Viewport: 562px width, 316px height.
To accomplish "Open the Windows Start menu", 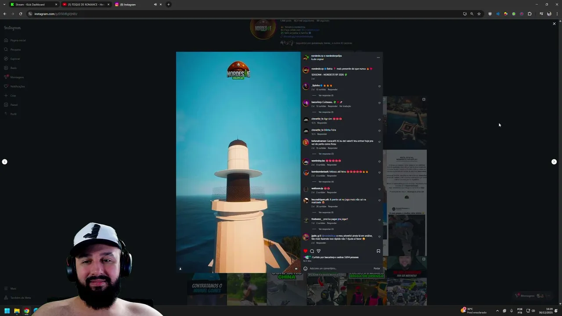I will pos(7,311).
